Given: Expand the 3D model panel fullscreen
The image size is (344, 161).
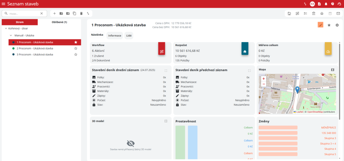Looking at the screenshot, I should [166, 121].
